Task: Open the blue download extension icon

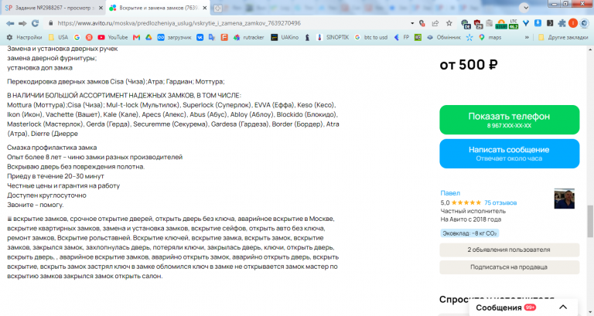Action: [538, 23]
